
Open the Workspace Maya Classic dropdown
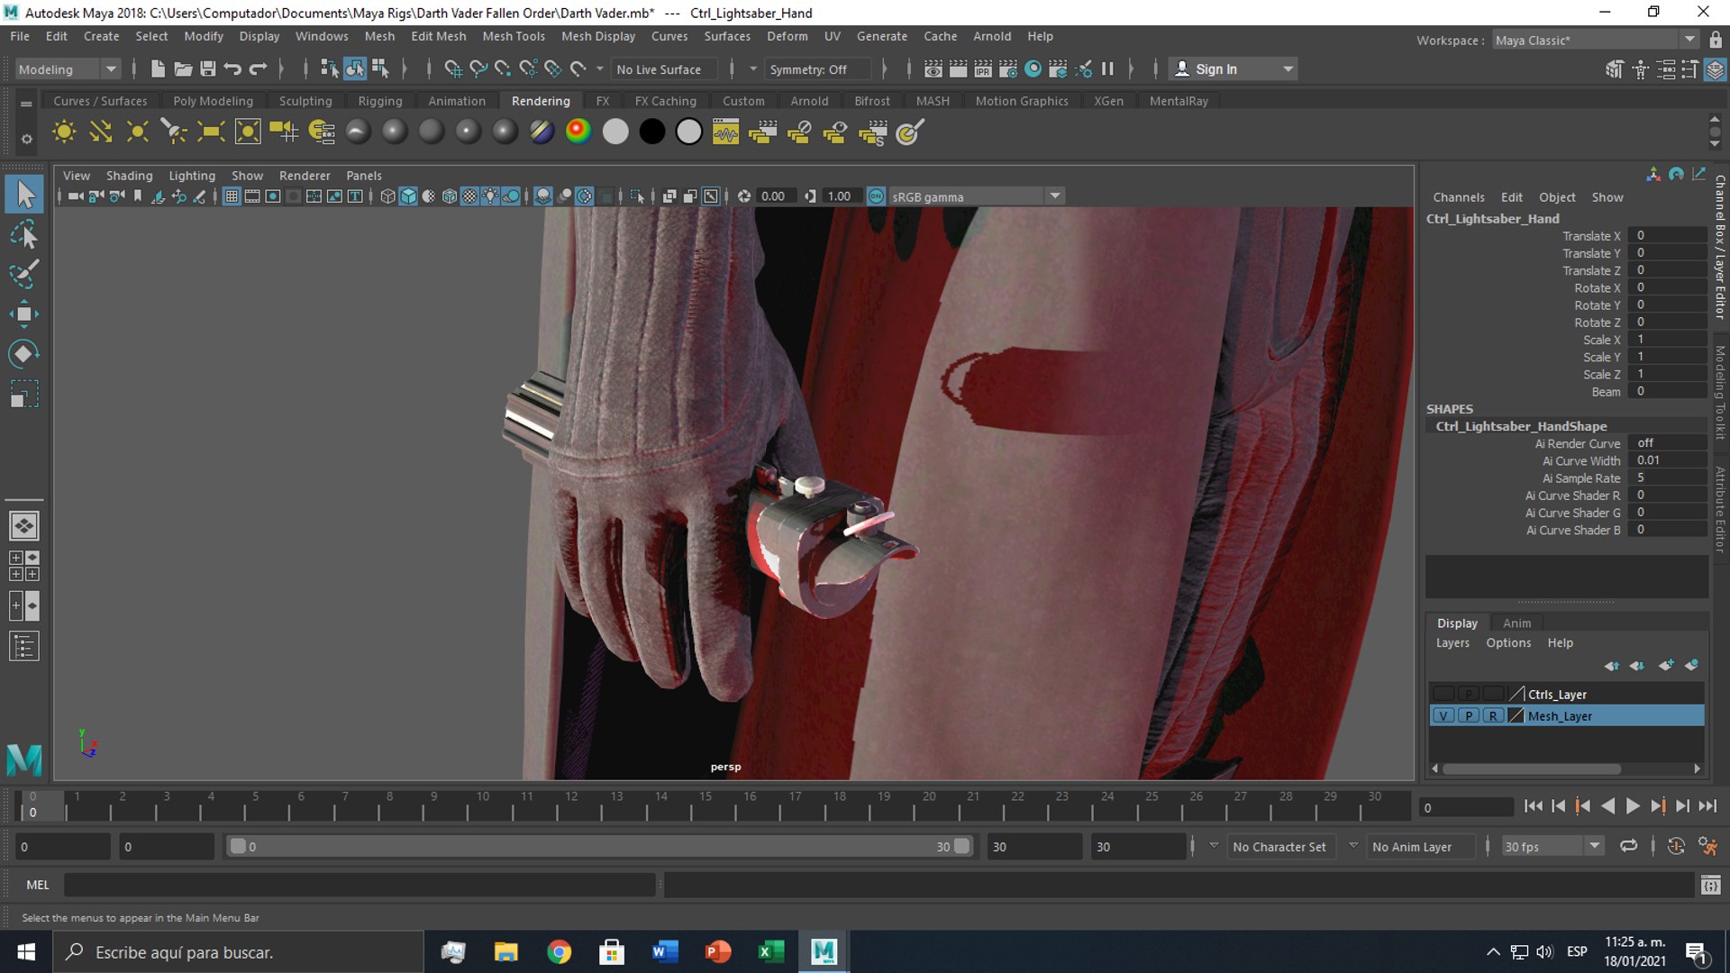coord(1595,40)
